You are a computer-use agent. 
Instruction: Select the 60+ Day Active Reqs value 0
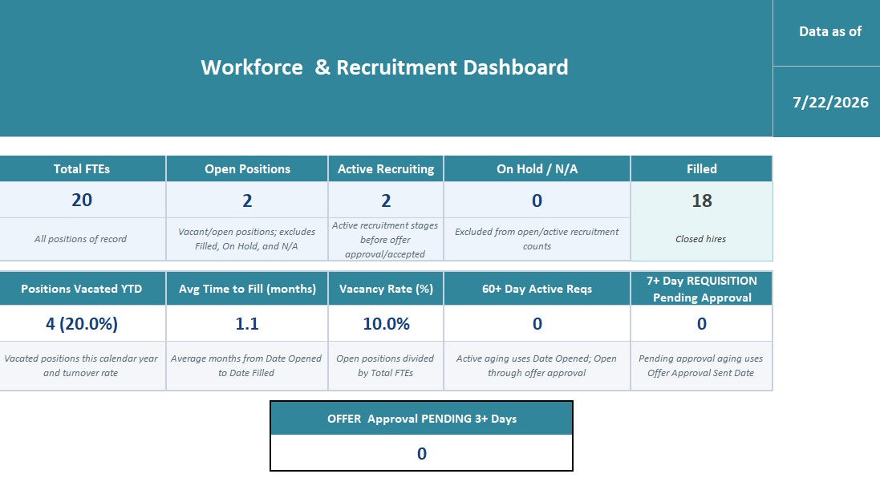coord(537,324)
